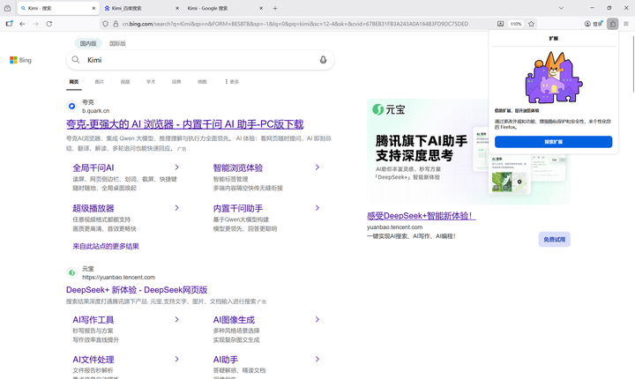This screenshot has width=635, height=379.
Task: Open the AI助手 sublink
Action: [226, 360]
